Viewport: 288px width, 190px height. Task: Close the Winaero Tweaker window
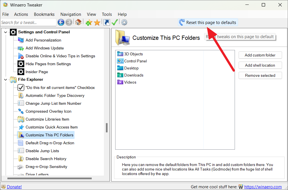[x=280, y=5]
